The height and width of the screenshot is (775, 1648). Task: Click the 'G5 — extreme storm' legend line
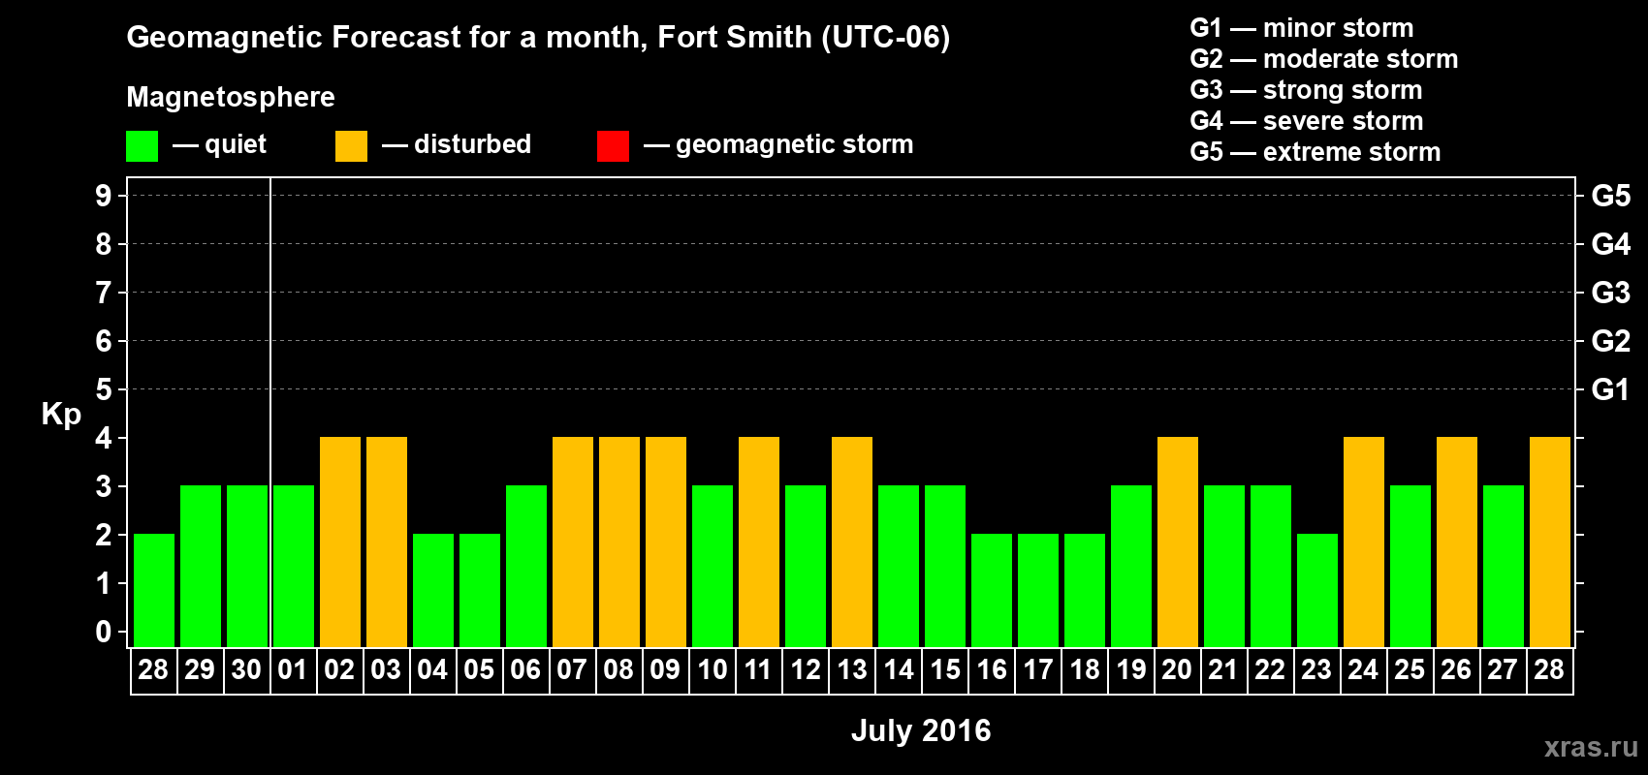[1315, 152]
